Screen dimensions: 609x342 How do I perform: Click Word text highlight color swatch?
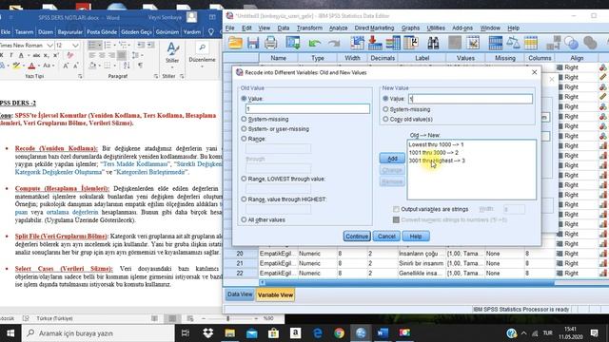coord(16,66)
